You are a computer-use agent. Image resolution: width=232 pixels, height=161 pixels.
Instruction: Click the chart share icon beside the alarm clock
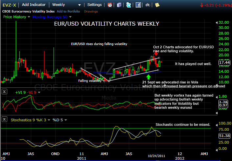[119, 5]
